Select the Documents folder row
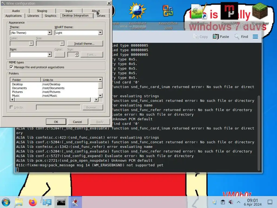Image resolution: width=277 pixels, height=208 pixels. 54,88
